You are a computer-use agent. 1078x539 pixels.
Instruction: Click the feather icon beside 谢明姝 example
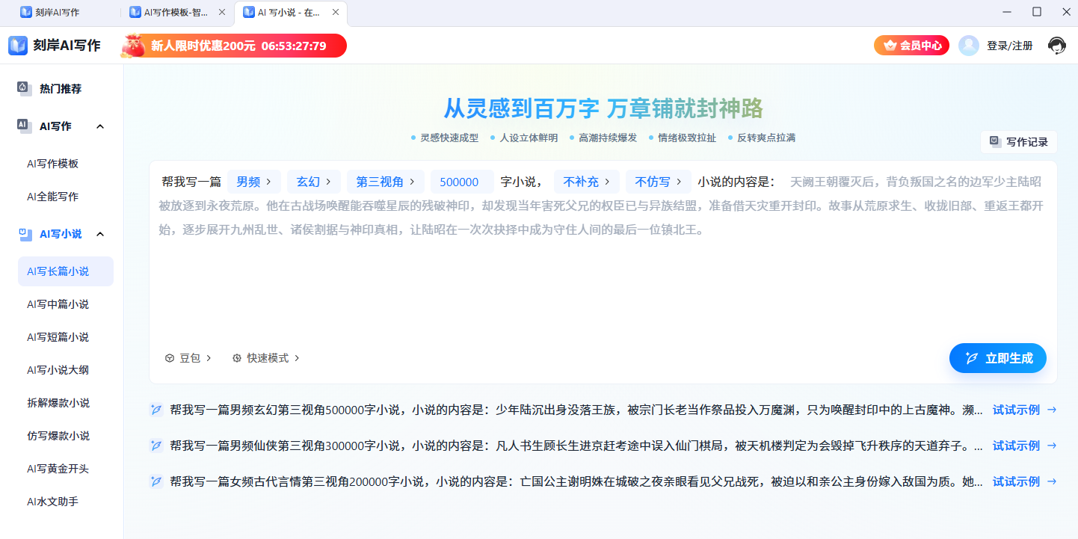[x=155, y=481]
